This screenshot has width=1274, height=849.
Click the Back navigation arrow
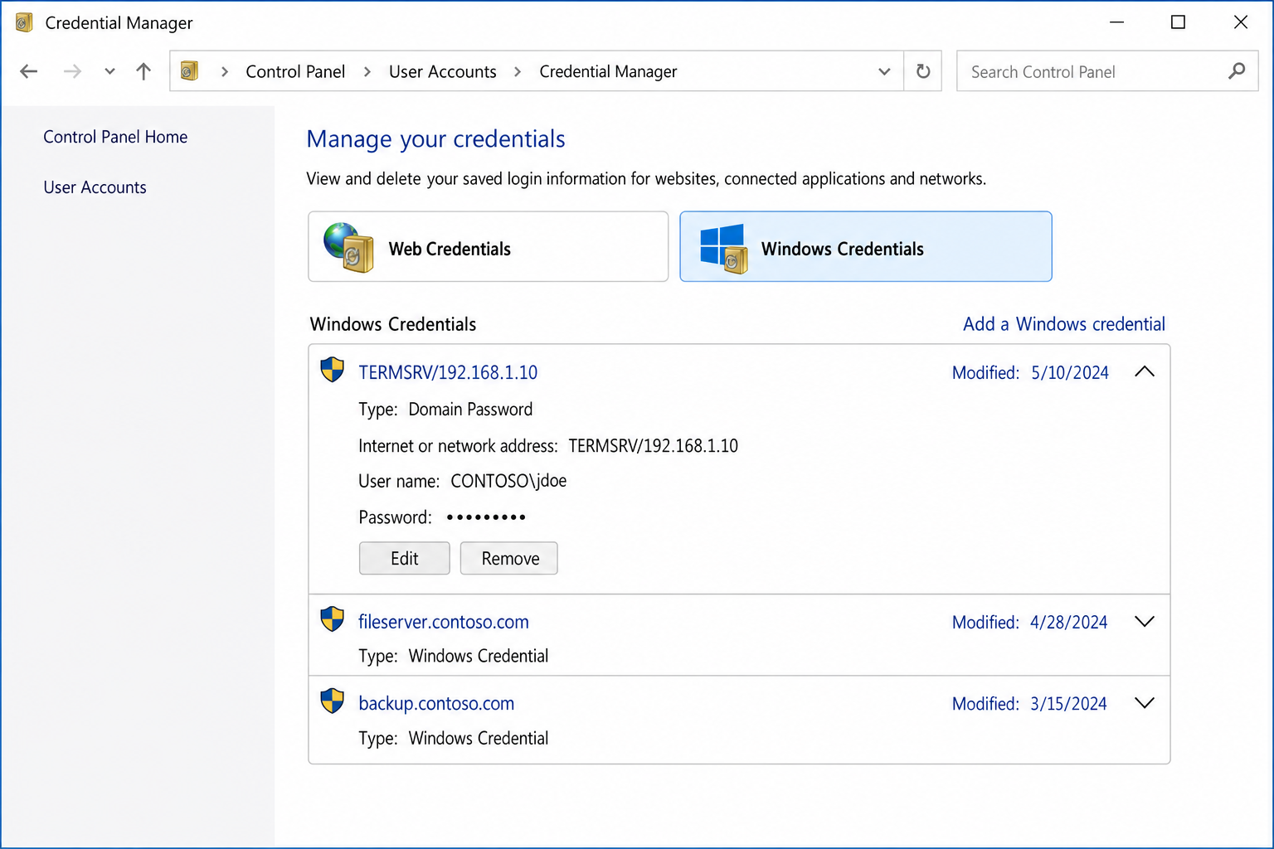[x=28, y=71]
